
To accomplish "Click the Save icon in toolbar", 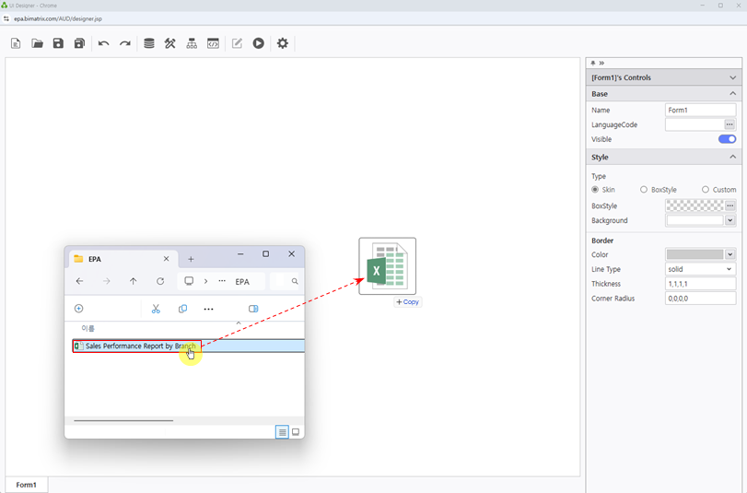I will (x=58, y=43).
